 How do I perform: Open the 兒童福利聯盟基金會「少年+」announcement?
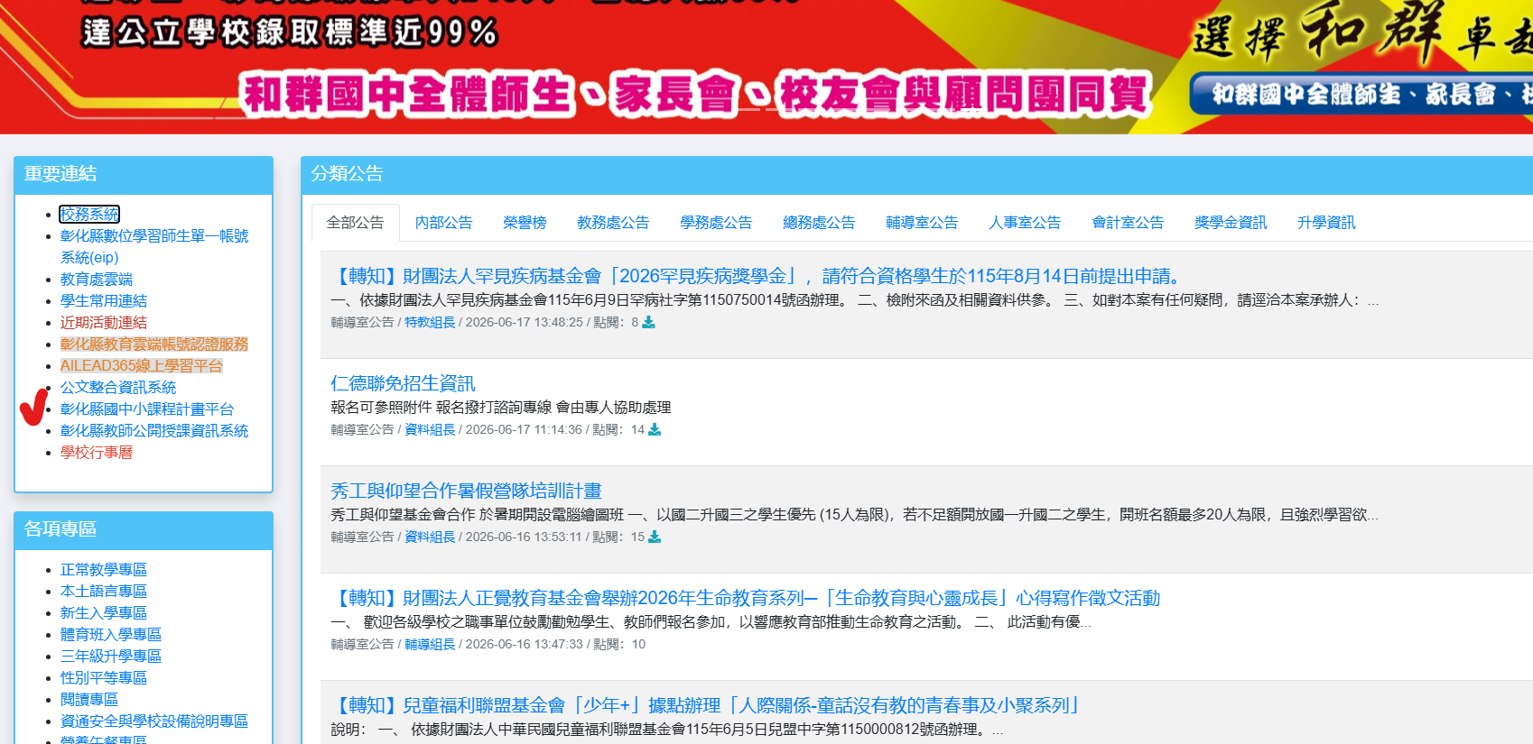[x=709, y=705]
